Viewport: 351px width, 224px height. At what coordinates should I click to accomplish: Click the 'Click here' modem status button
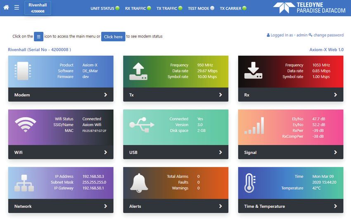[x=113, y=36]
